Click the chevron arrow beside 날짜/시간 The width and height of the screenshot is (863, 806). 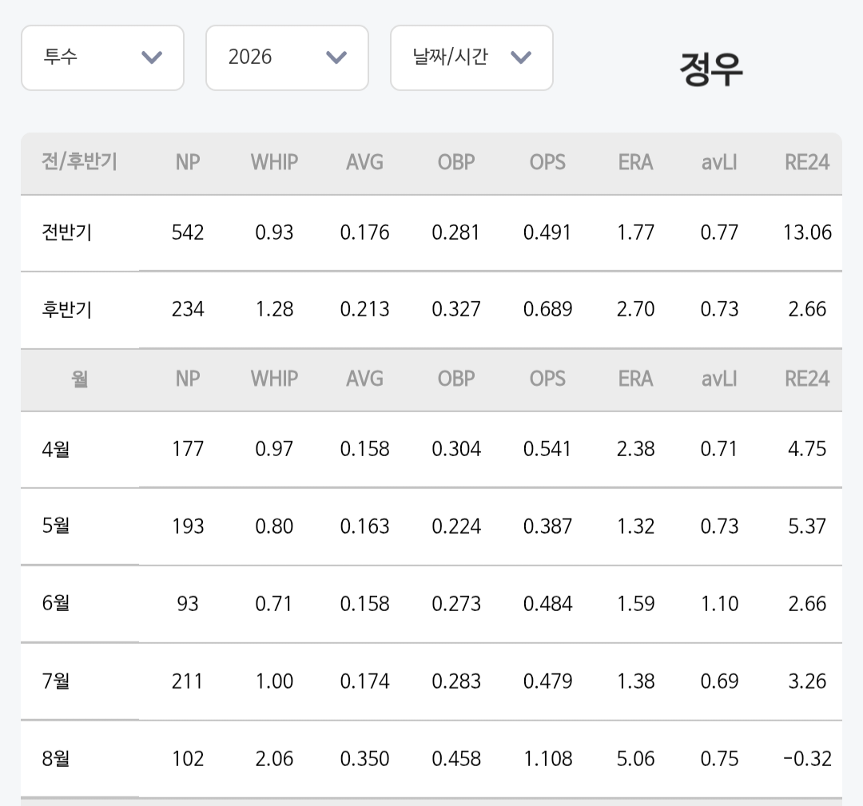(x=521, y=58)
